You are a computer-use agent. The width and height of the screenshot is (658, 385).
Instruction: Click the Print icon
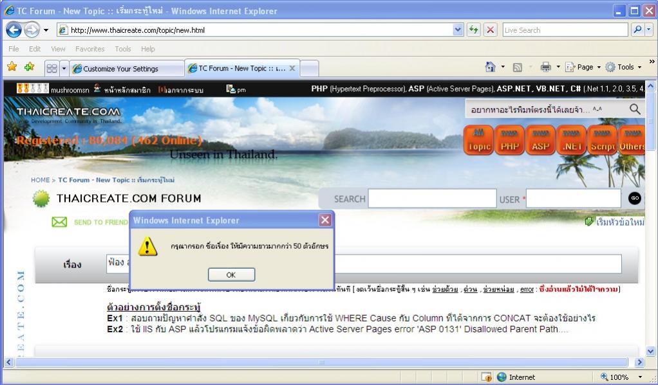(545, 67)
